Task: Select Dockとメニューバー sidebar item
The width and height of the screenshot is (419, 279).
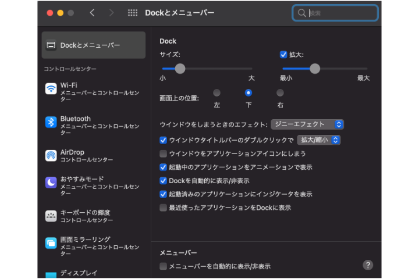Action: coord(94,45)
